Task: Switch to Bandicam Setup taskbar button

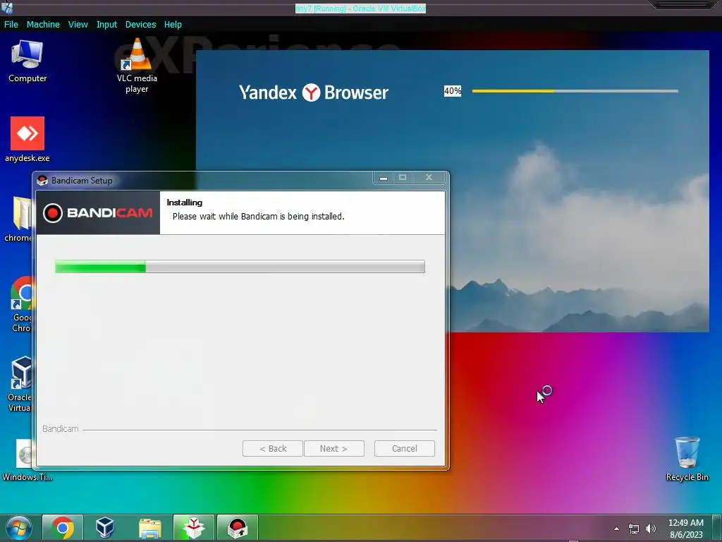Action: click(x=238, y=528)
